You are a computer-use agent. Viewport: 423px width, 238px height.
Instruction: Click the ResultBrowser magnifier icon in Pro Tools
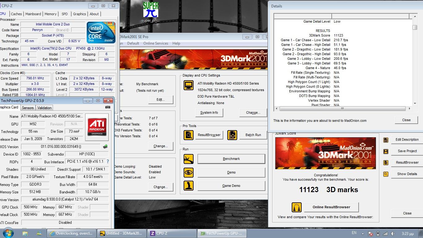(x=189, y=135)
